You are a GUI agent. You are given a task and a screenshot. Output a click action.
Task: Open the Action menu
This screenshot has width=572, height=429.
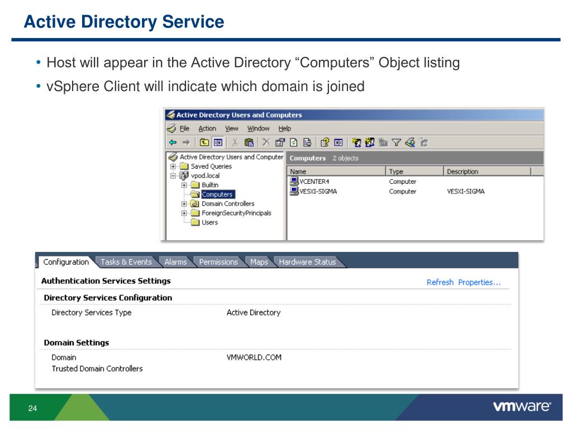coord(207,128)
